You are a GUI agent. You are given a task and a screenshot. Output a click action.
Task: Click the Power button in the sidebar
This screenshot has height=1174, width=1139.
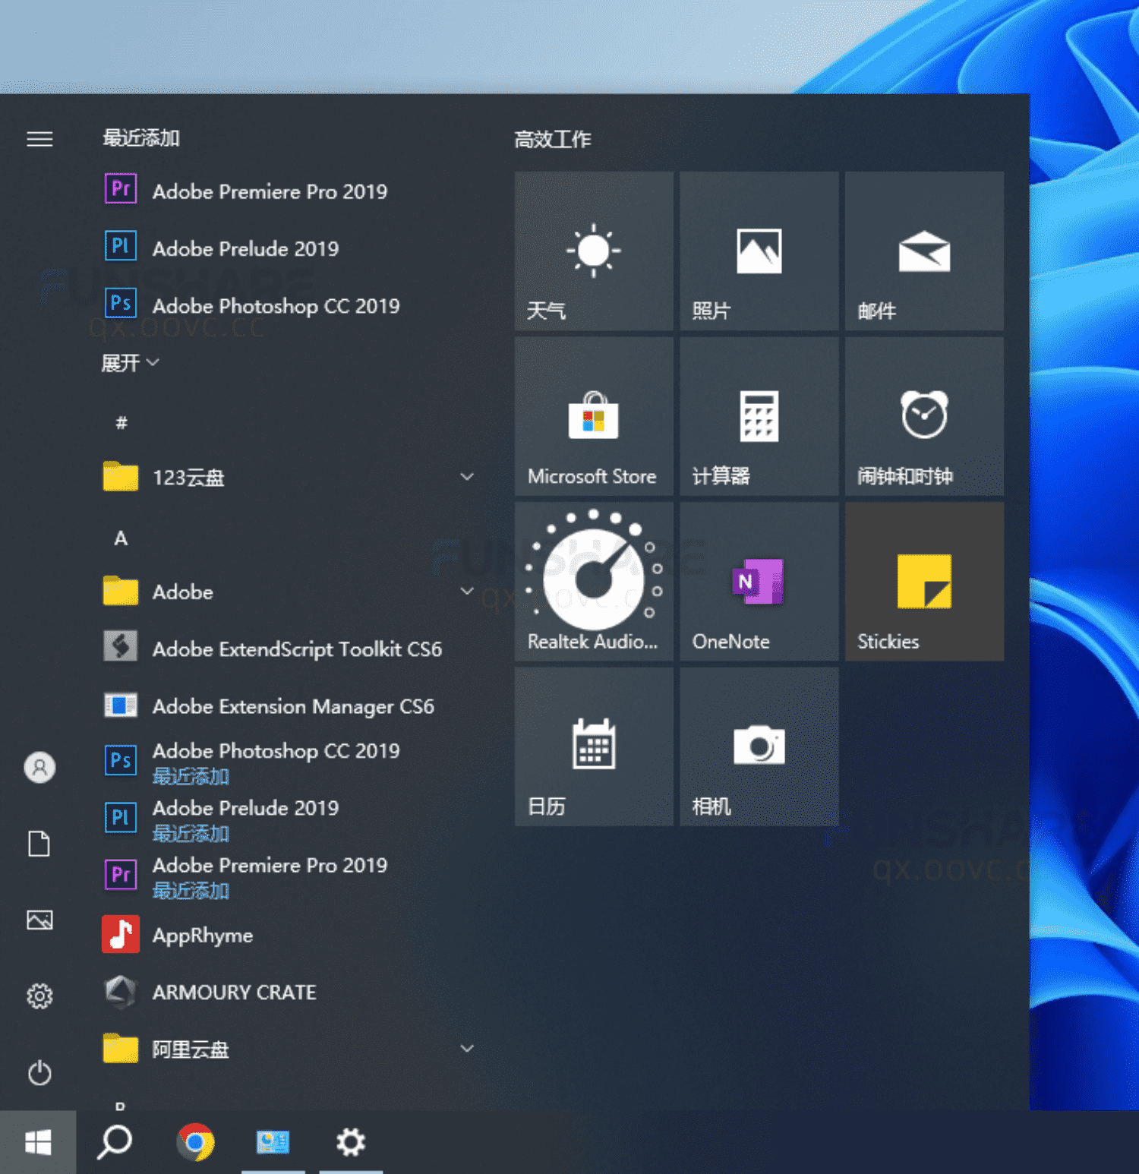(39, 1073)
